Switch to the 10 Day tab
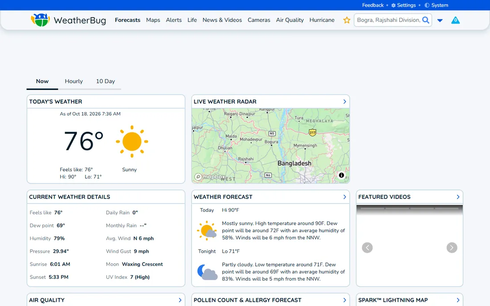The image size is (490, 306). (x=105, y=81)
